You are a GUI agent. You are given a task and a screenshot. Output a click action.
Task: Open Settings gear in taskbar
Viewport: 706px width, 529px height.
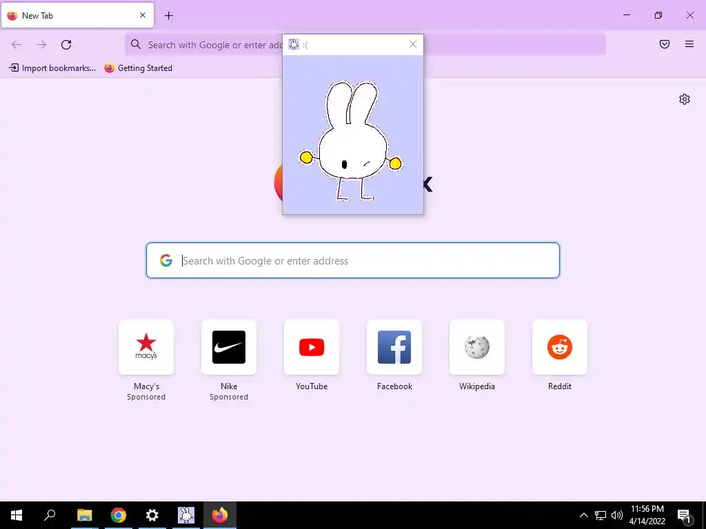[152, 515]
